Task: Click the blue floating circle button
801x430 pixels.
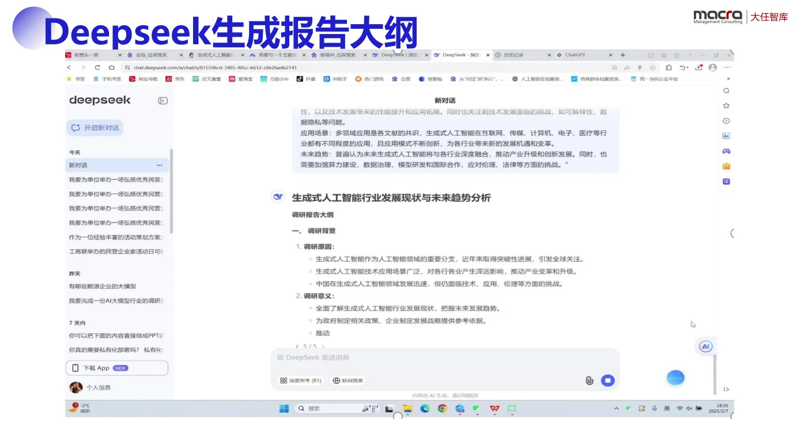Action: coord(675,378)
